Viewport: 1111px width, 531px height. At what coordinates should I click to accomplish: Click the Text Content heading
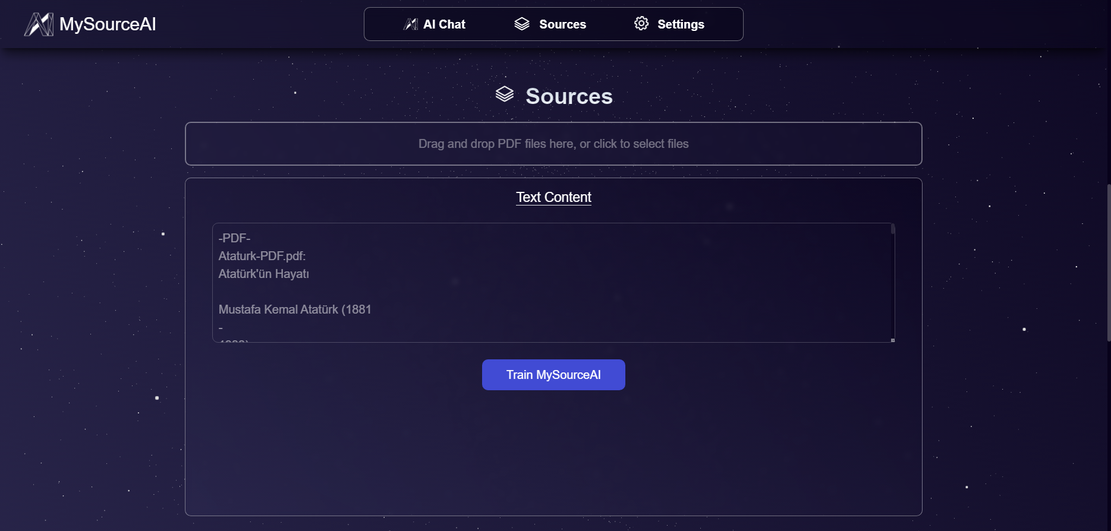click(553, 197)
